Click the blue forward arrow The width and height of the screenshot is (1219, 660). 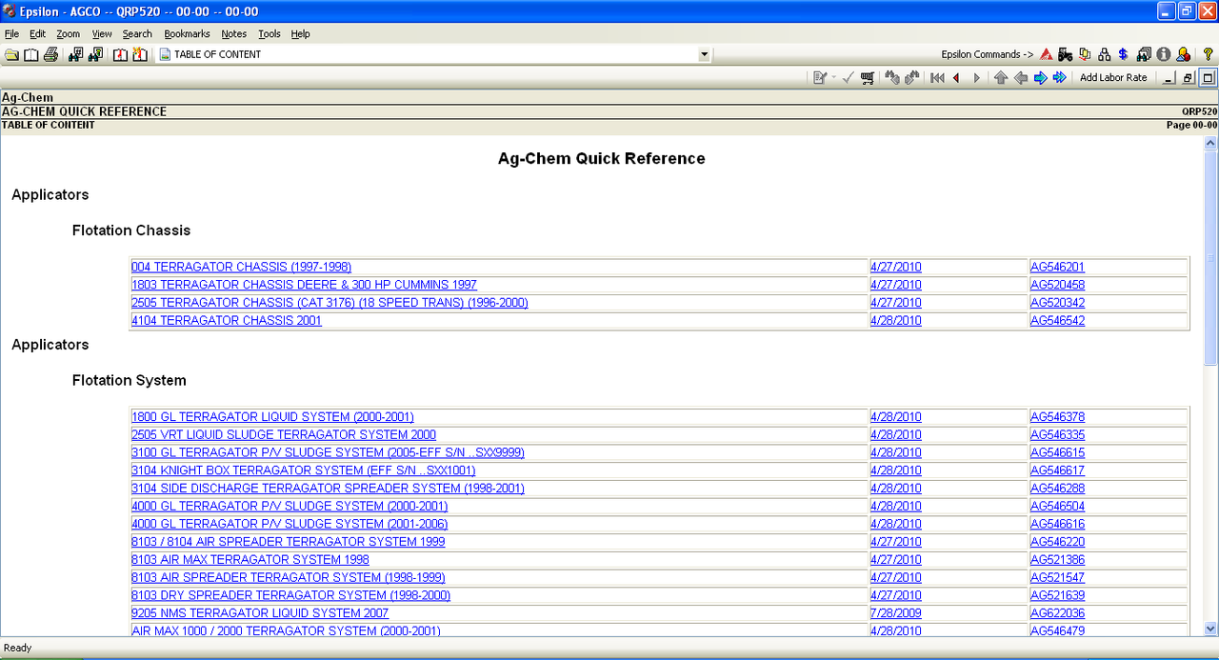click(x=1040, y=78)
